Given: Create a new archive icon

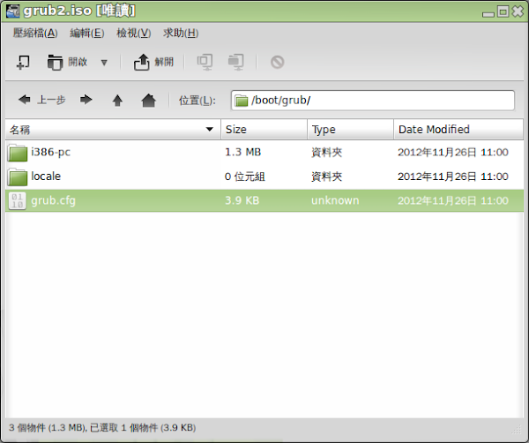Looking at the screenshot, I should 23,63.
